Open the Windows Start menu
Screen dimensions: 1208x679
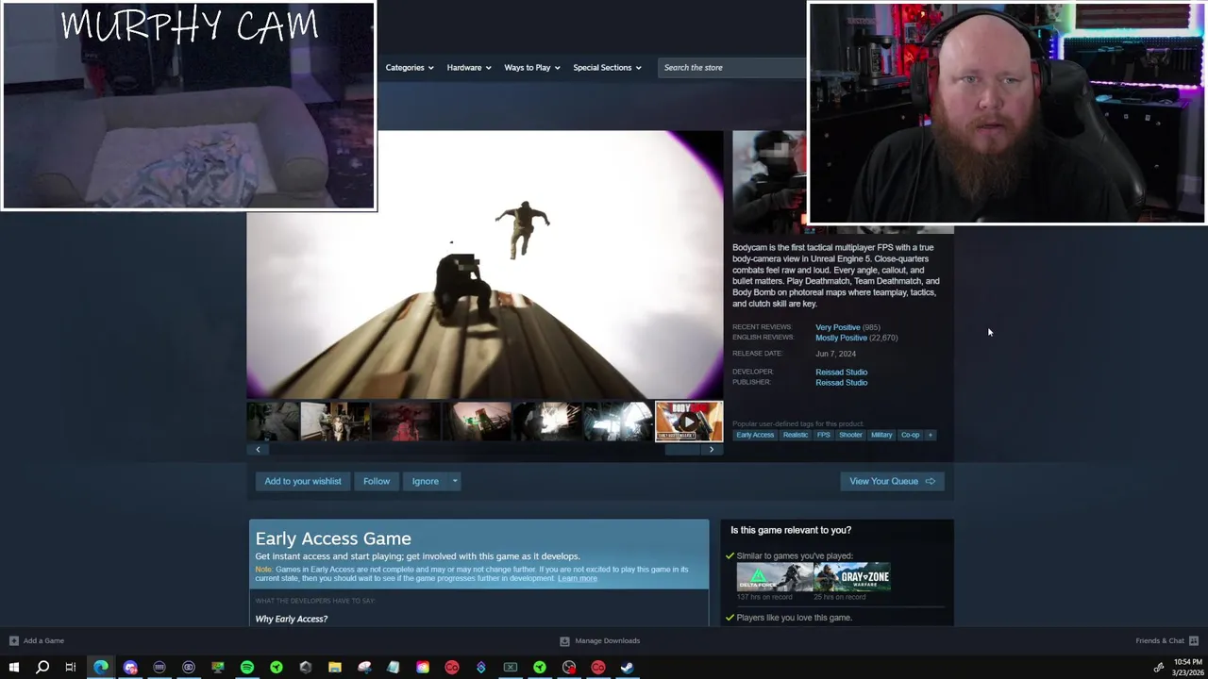[x=13, y=668]
